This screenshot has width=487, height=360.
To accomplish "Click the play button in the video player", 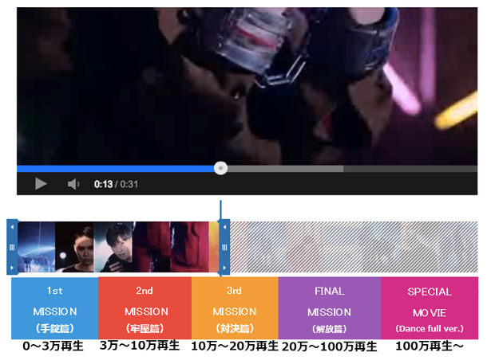I will (x=41, y=184).
